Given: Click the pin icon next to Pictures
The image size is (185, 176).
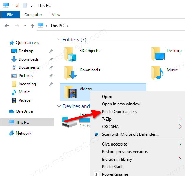Looking at the screenshot, I should (x=51, y=76).
